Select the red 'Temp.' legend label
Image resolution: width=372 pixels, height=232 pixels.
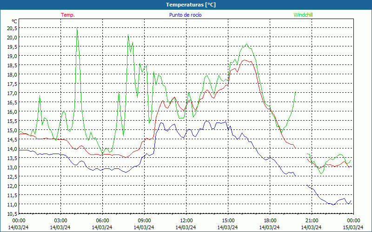(x=68, y=15)
